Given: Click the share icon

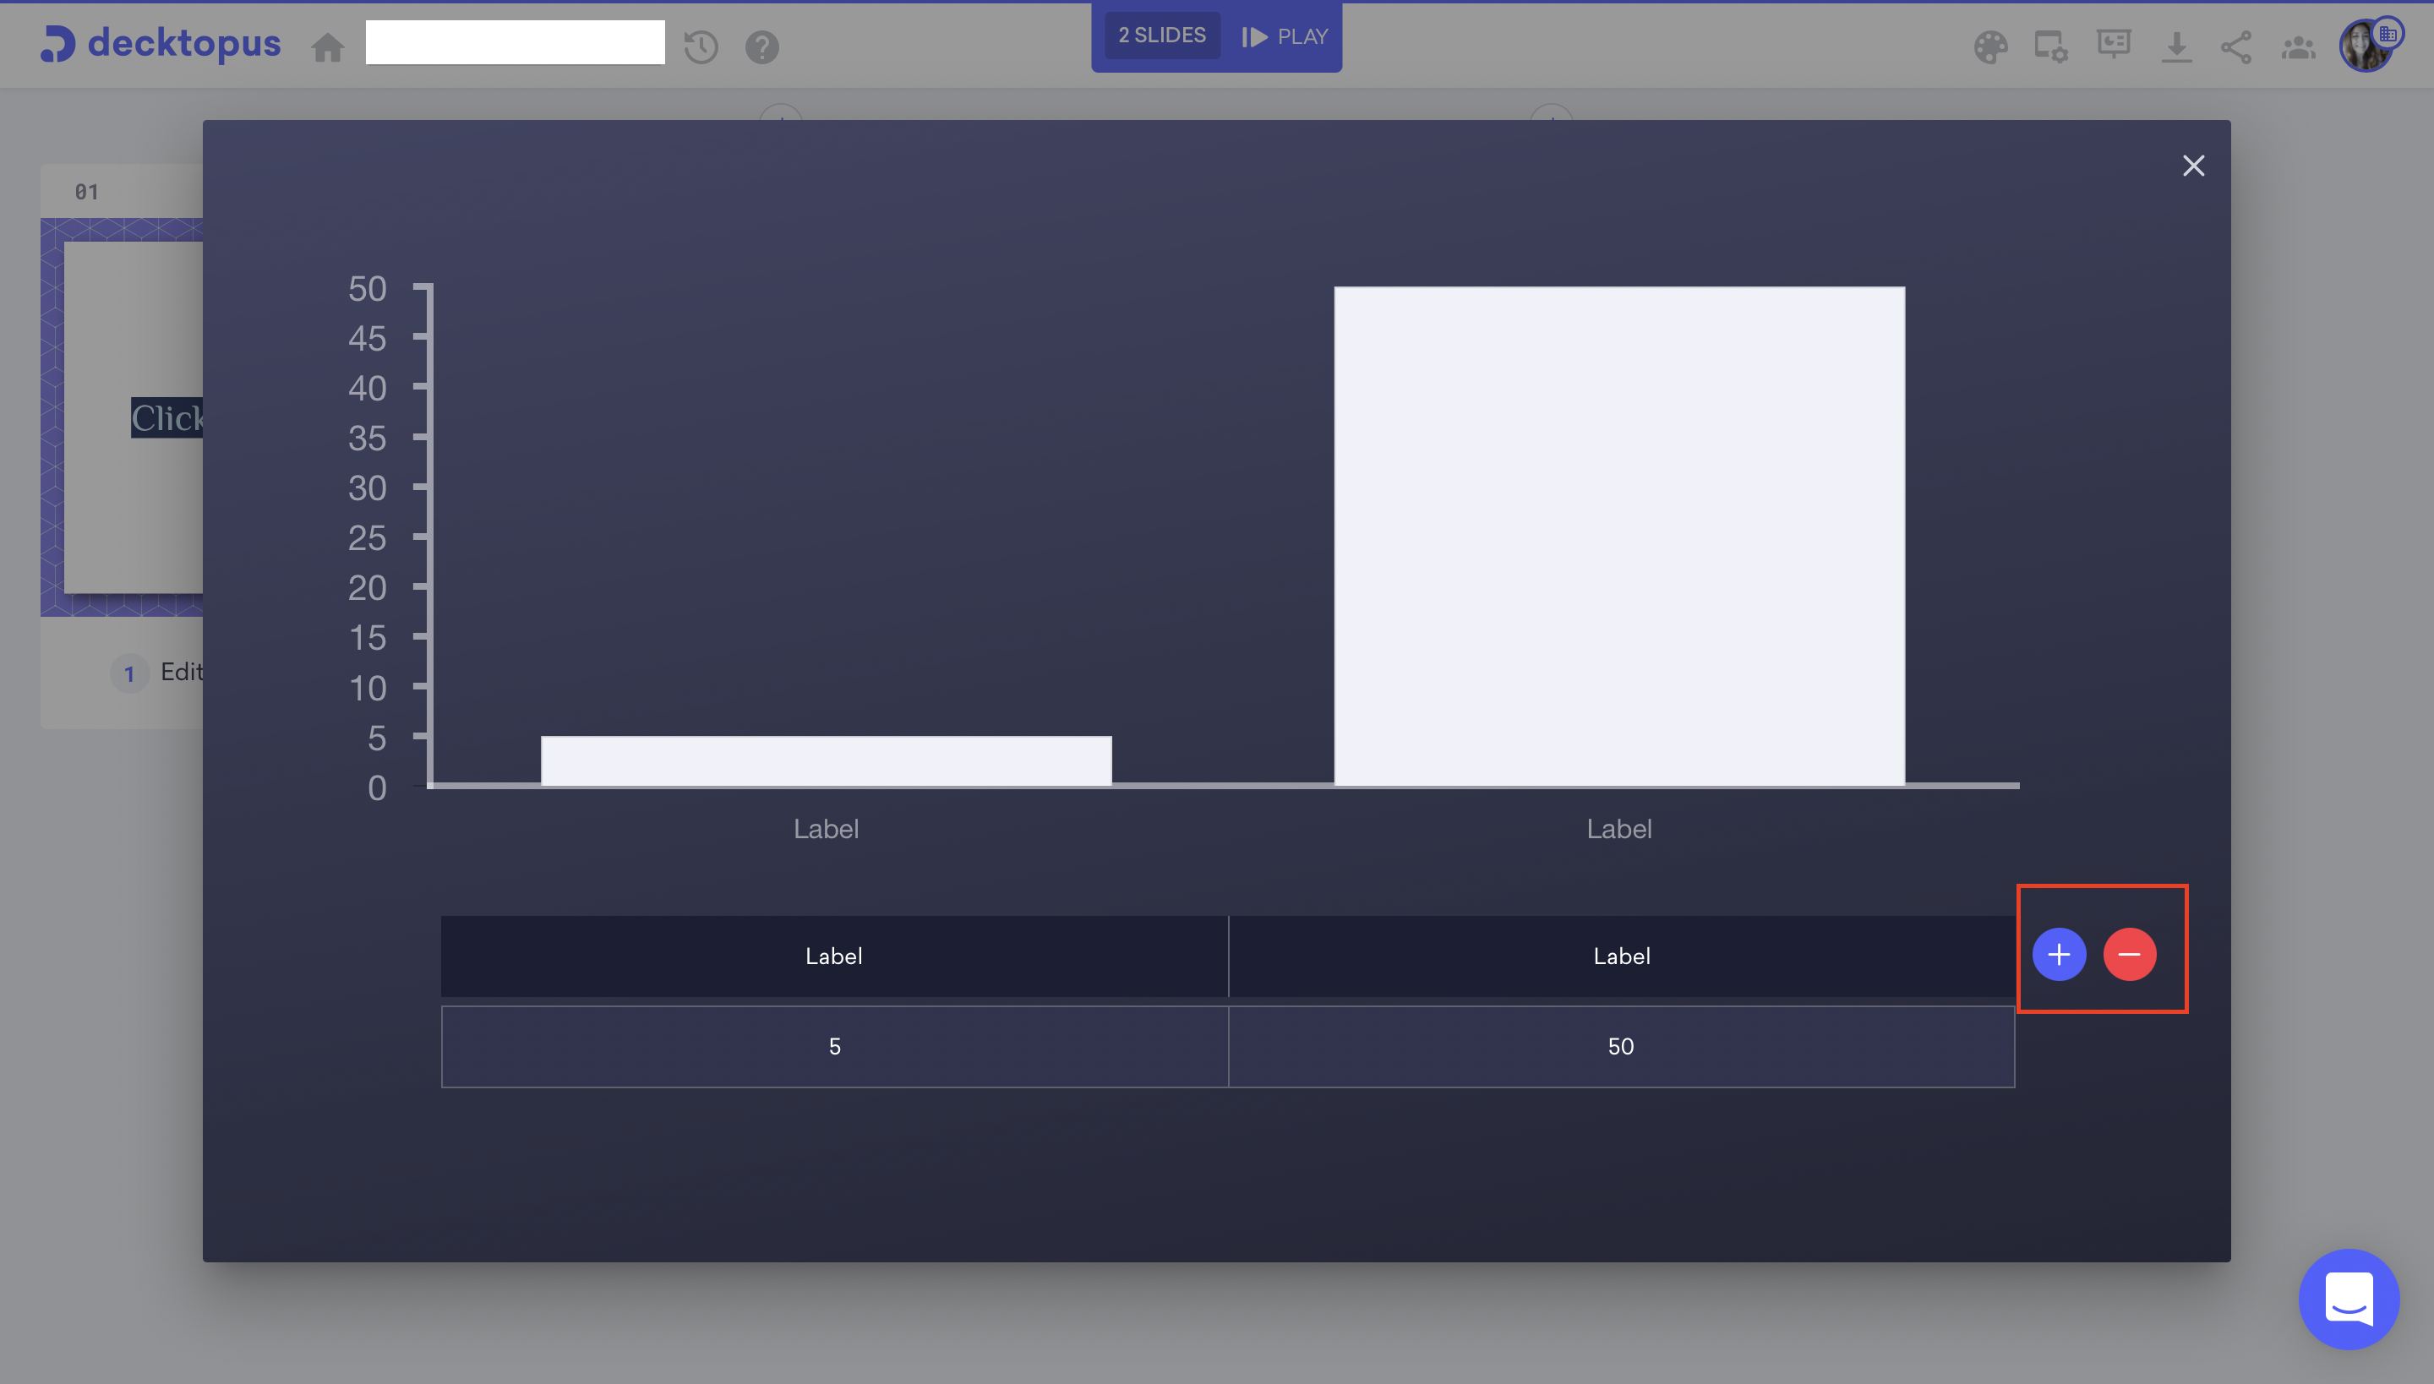Looking at the screenshot, I should point(2236,46).
